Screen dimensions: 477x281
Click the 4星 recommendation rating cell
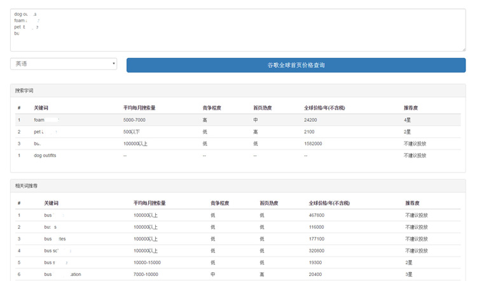[x=407, y=120]
